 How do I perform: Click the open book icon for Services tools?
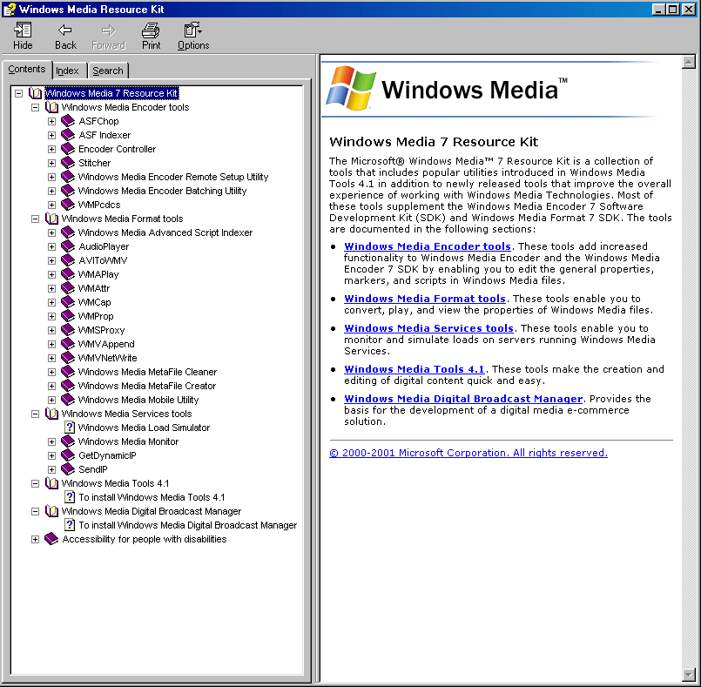click(52, 414)
